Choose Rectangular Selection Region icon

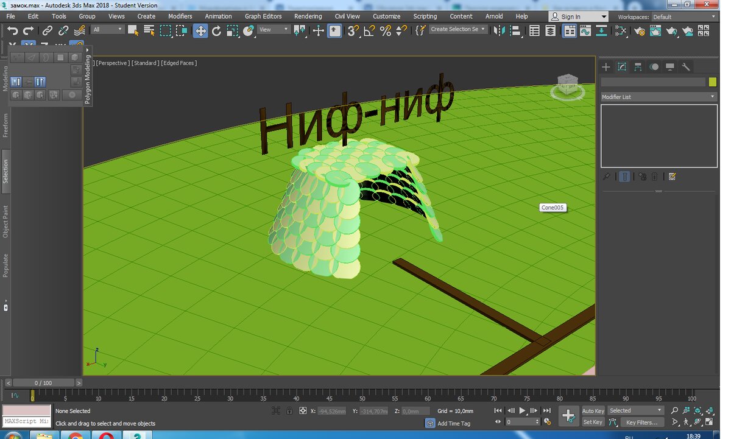(166, 30)
